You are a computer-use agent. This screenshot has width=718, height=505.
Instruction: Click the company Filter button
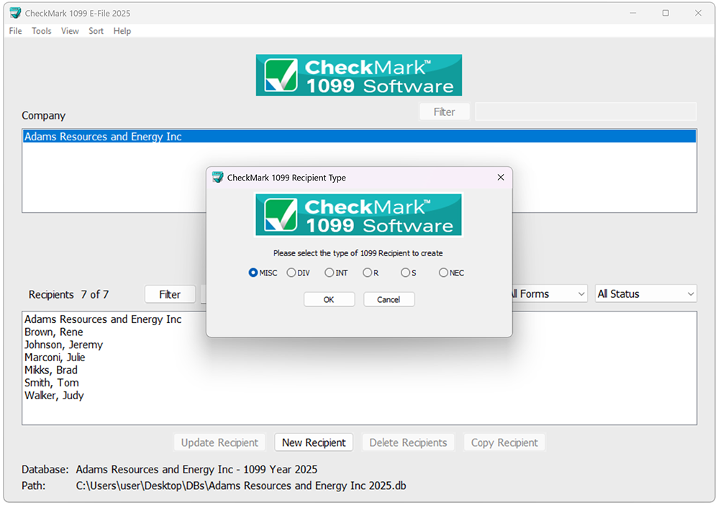[444, 112]
